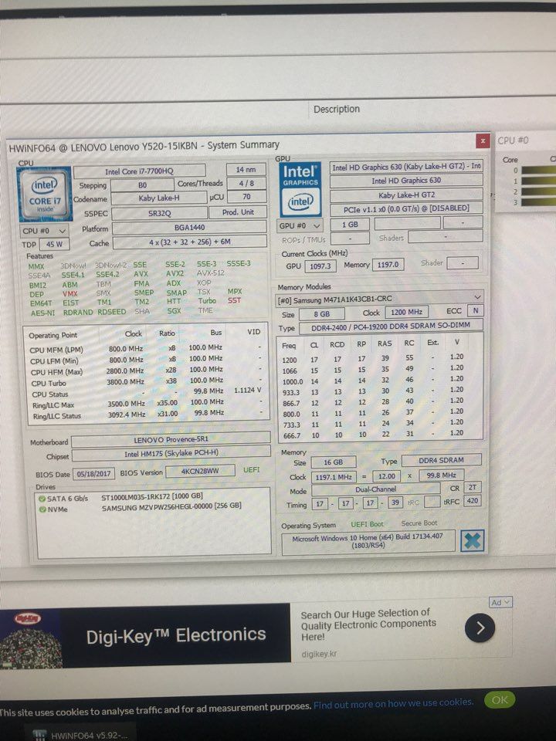Viewport: 556px width, 741px height.
Task: Click the Platform BGA1440 field
Action: coord(190,227)
